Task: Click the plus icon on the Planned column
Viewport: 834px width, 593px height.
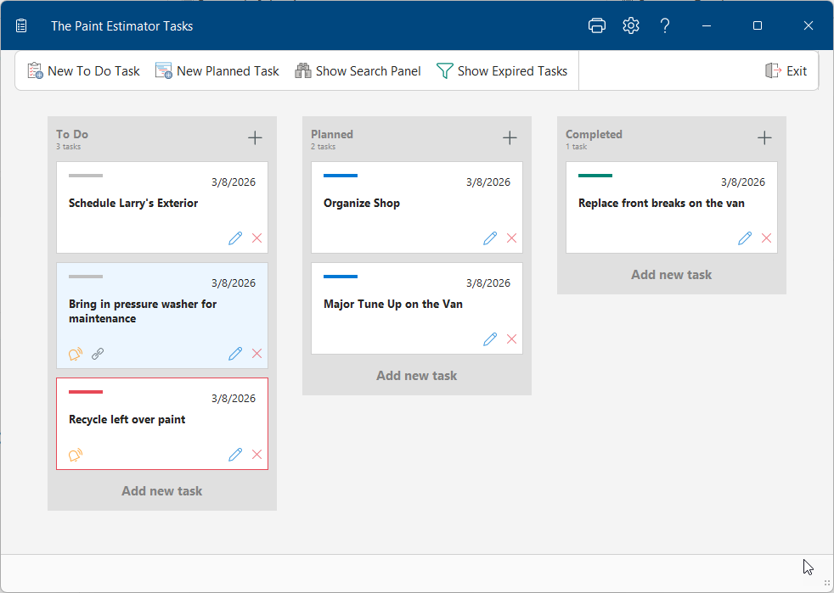Action: pos(510,137)
